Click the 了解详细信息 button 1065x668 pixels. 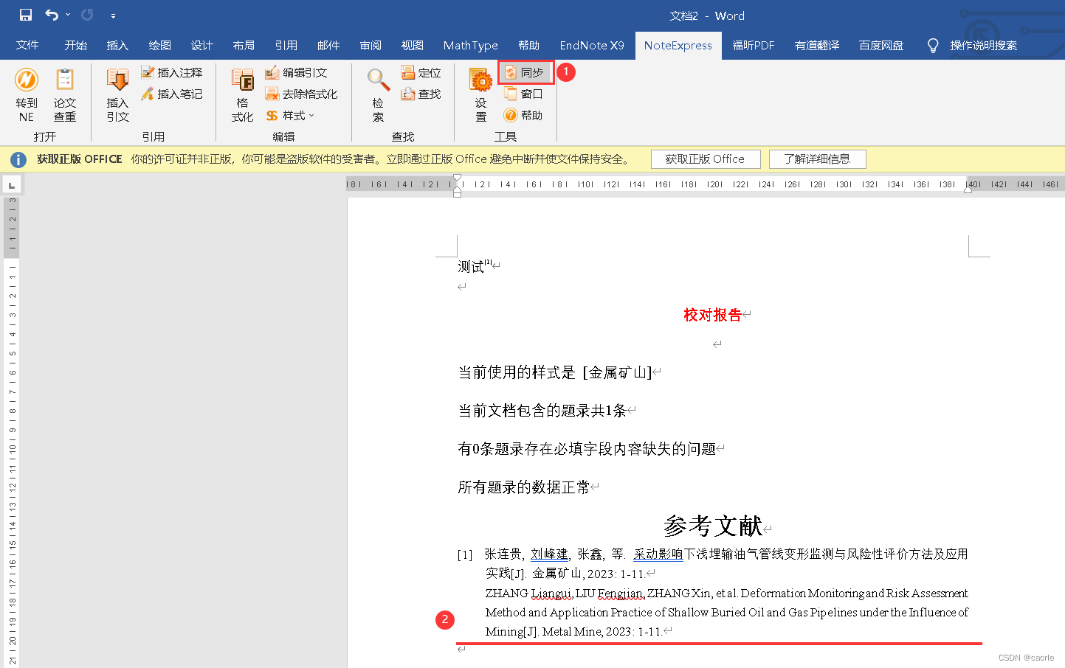(817, 159)
